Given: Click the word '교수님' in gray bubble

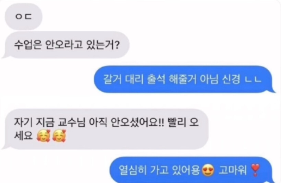Looking at the screenshot, I should (x=71, y=122).
